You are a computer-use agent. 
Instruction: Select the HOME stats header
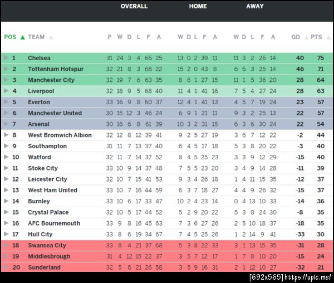[x=198, y=7]
